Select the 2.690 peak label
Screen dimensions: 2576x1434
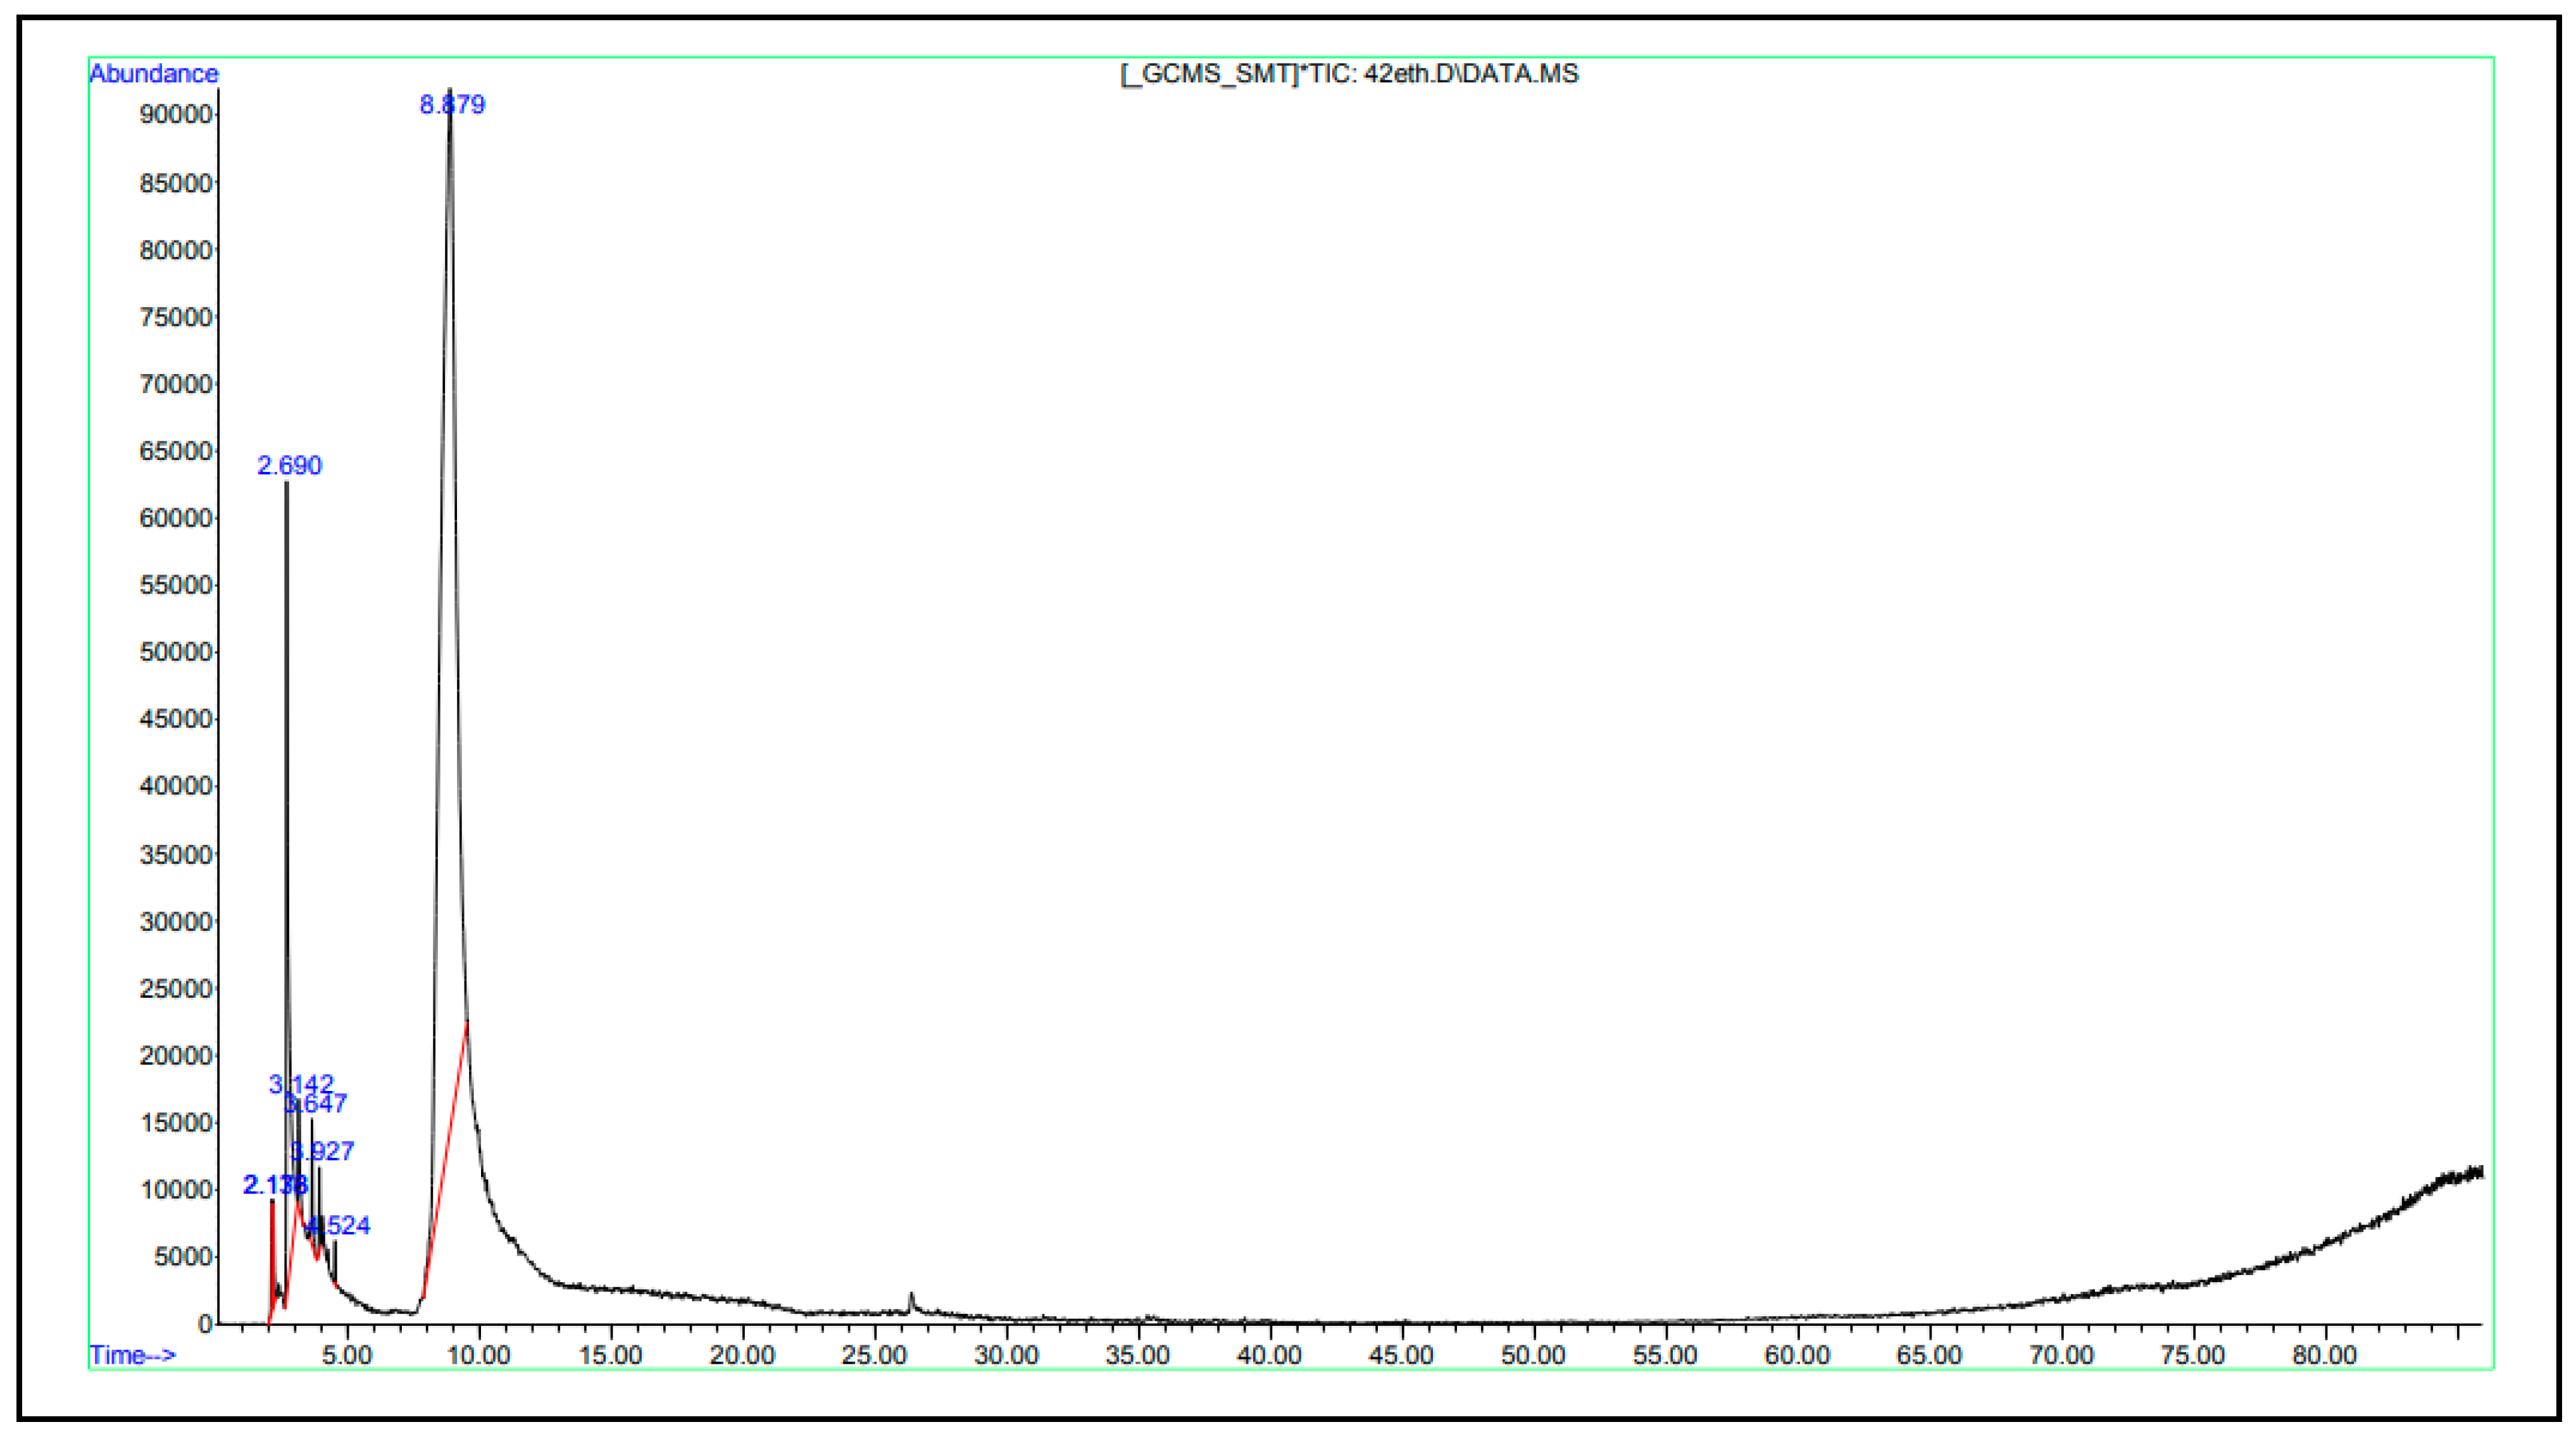point(290,466)
